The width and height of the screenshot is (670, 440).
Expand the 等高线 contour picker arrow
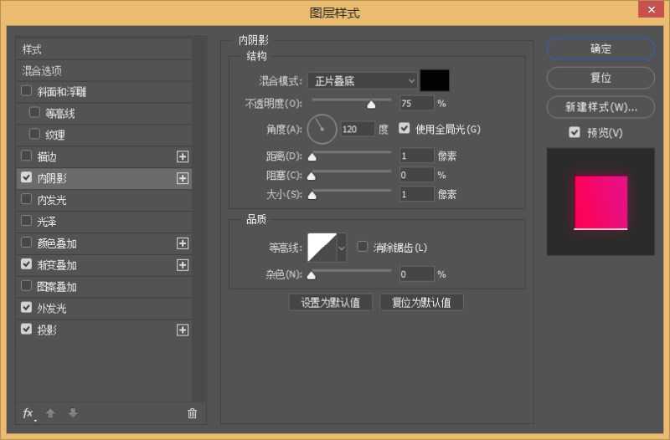pos(342,248)
